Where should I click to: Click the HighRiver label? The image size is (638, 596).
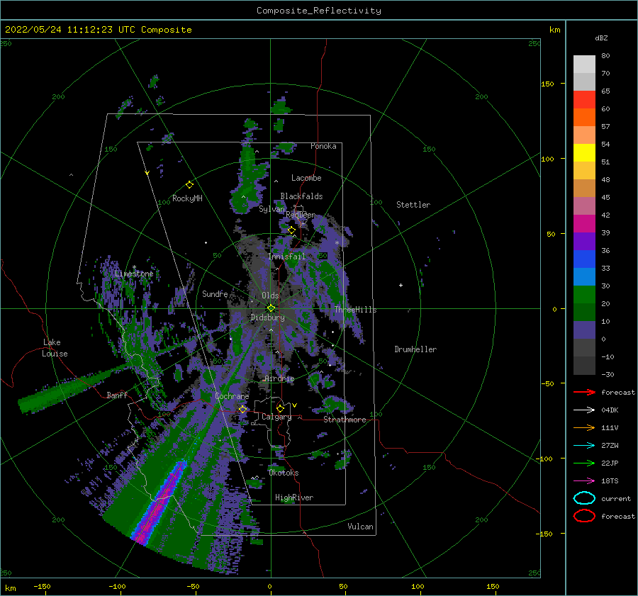294,497
